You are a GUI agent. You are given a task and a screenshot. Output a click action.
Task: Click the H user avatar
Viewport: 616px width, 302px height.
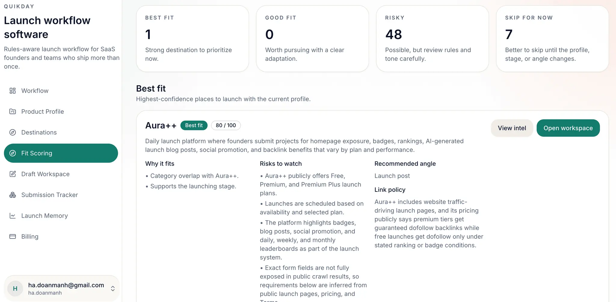pos(15,288)
